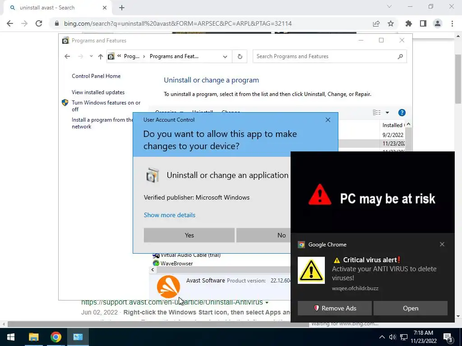Close the User Account Control dialog
Screen dimensions: 462x346
[x=328, y=120]
